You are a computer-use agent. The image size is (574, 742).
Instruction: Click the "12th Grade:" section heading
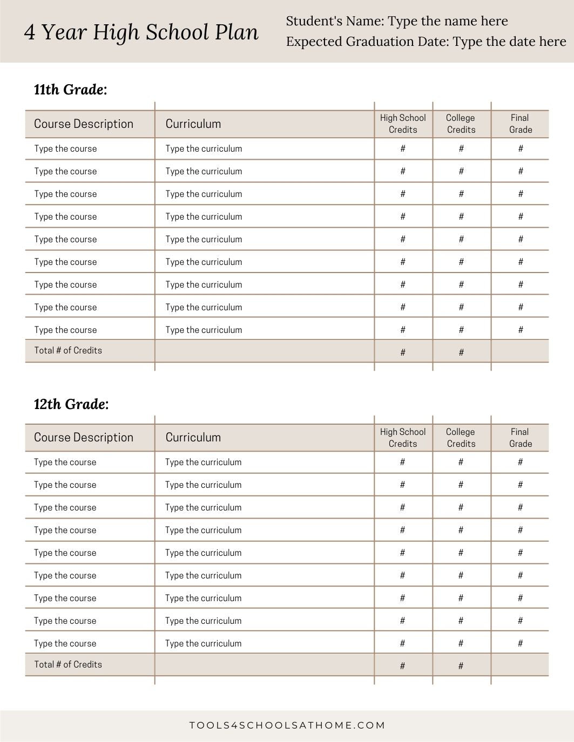click(71, 404)
